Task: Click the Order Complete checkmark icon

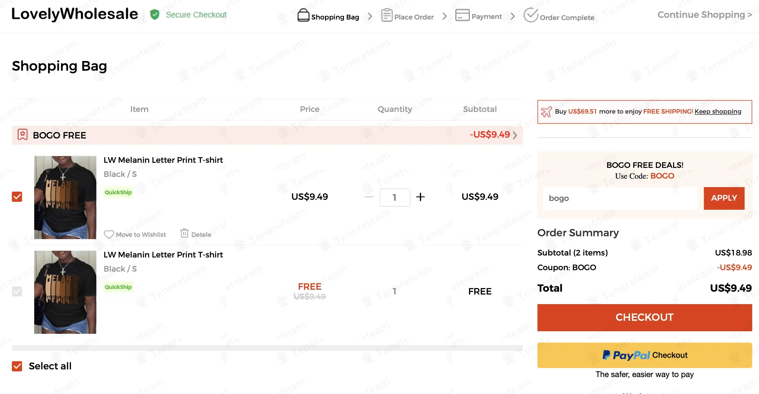Action: coord(531,15)
